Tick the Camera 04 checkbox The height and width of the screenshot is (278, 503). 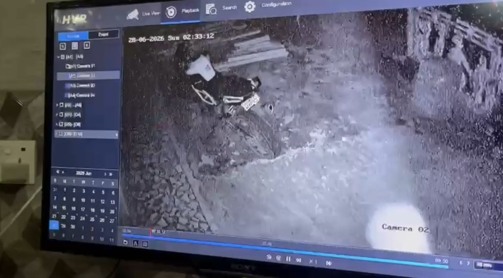point(67,96)
